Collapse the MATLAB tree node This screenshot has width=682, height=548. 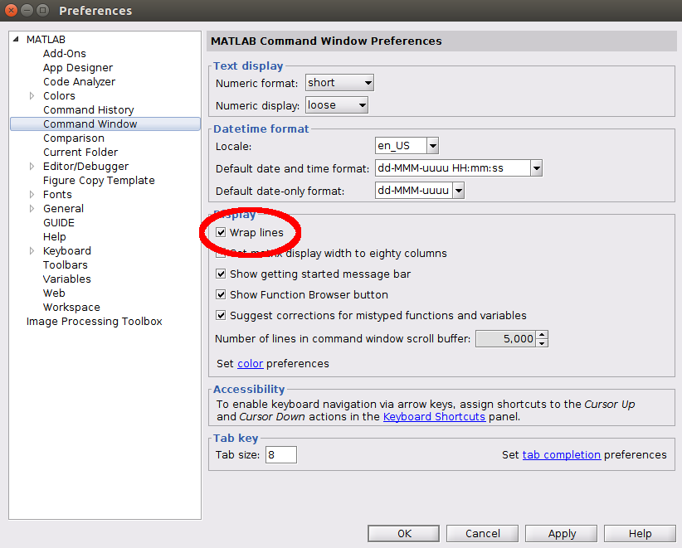tap(16, 39)
